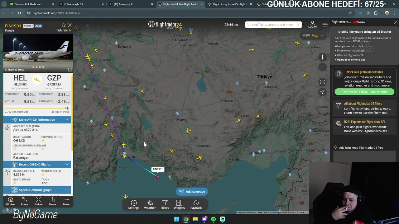Open Chrome extensions puzzle icon

click(x=376, y=13)
